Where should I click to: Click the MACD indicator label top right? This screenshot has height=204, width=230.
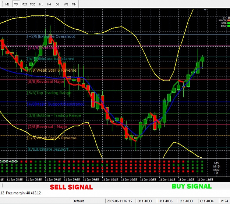click(222, 21)
